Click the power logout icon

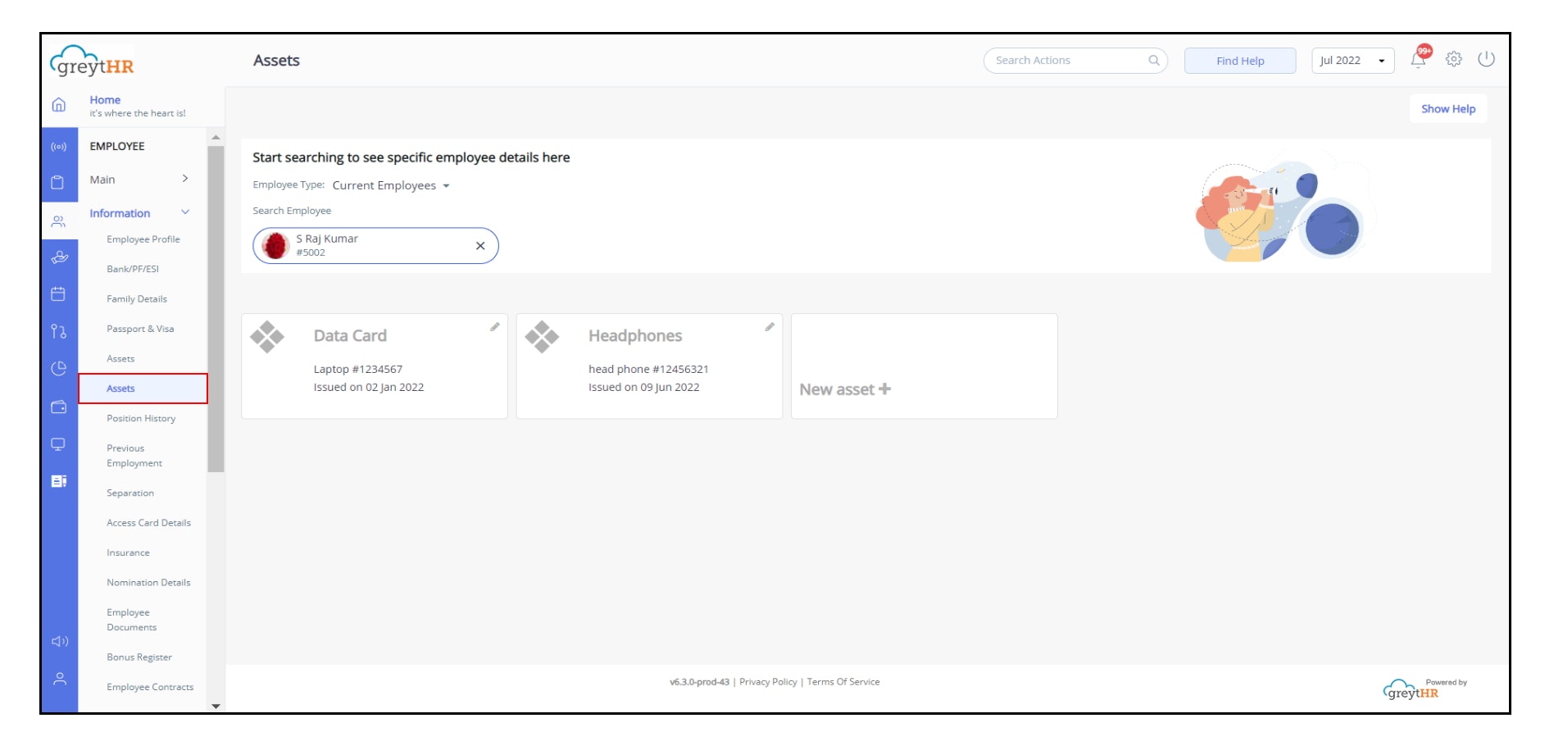tap(1486, 59)
